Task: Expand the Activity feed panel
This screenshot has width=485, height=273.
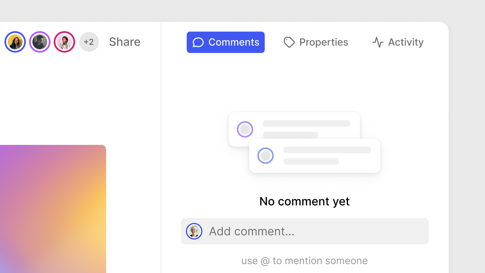Action: pyautogui.click(x=398, y=42)
